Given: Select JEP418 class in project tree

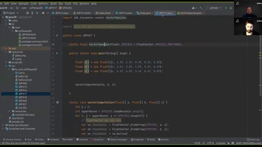Looking at the screenshot, I should click(x=21, y=97).
